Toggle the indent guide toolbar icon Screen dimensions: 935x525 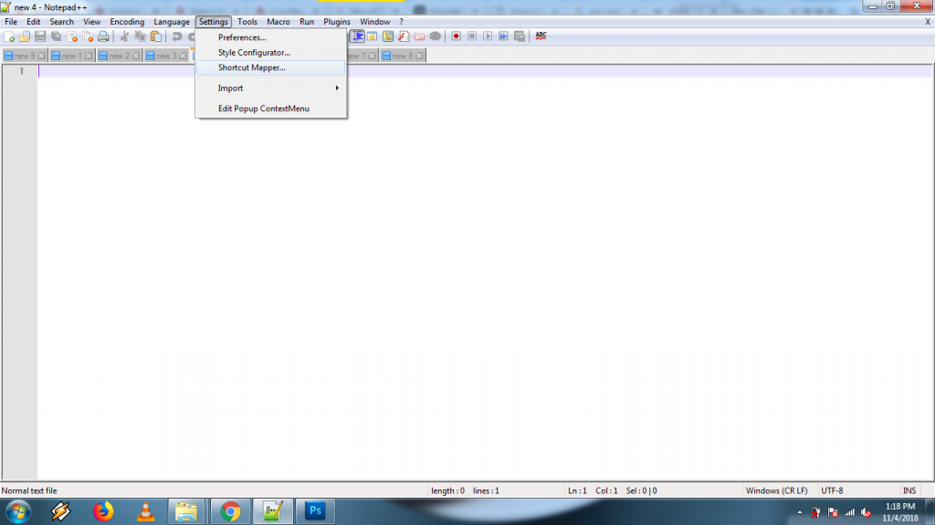(357, 36)
